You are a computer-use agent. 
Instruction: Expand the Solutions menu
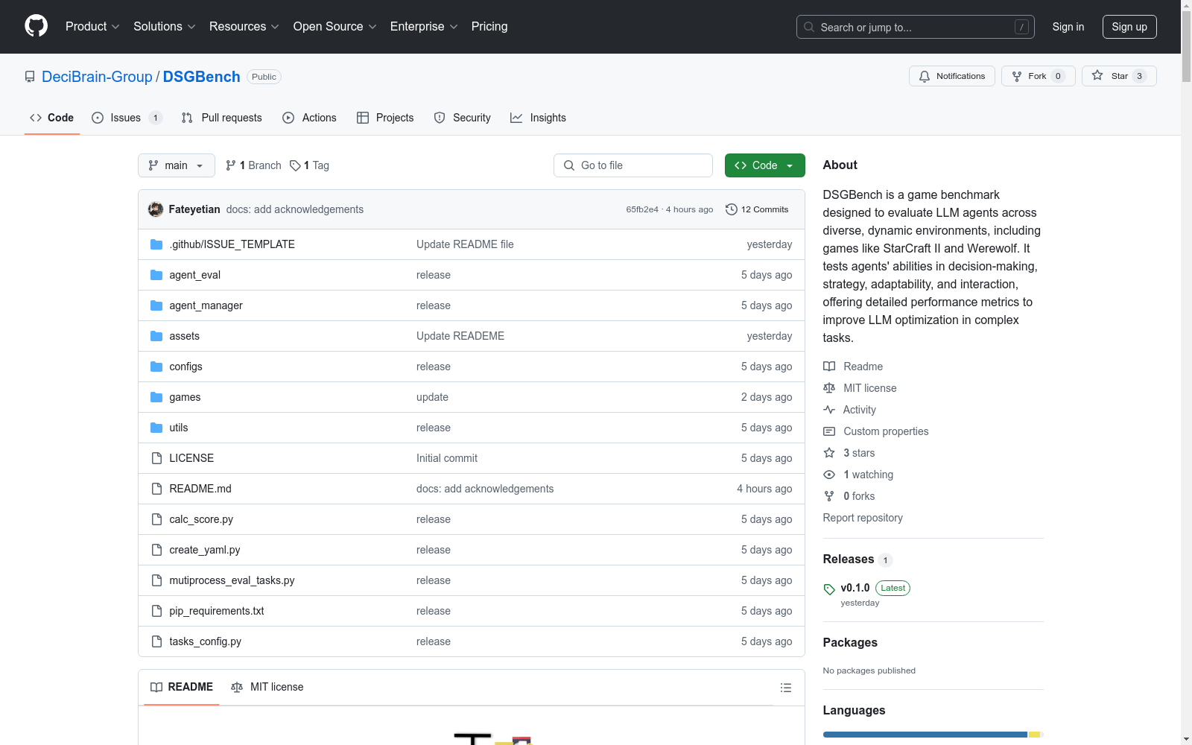[x=165, y=26]
